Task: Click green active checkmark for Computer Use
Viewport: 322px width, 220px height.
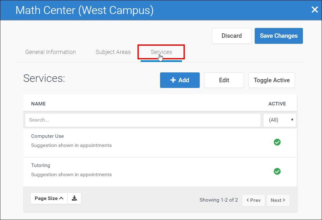Action: 277,142
